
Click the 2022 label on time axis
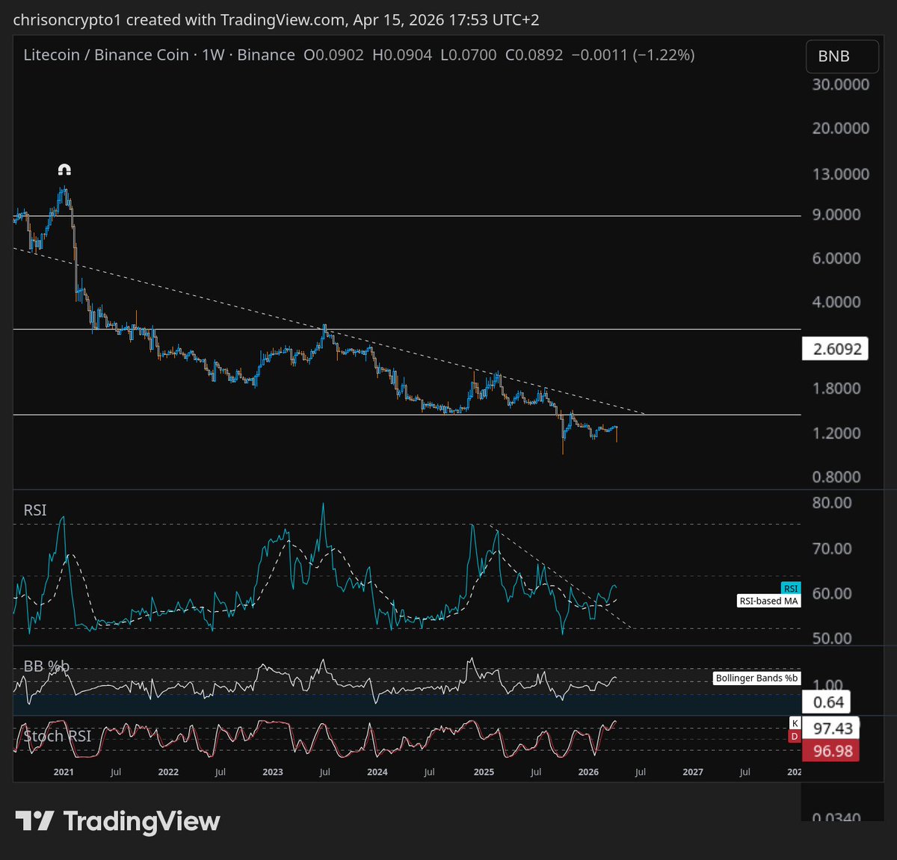(x=168, y=772)
